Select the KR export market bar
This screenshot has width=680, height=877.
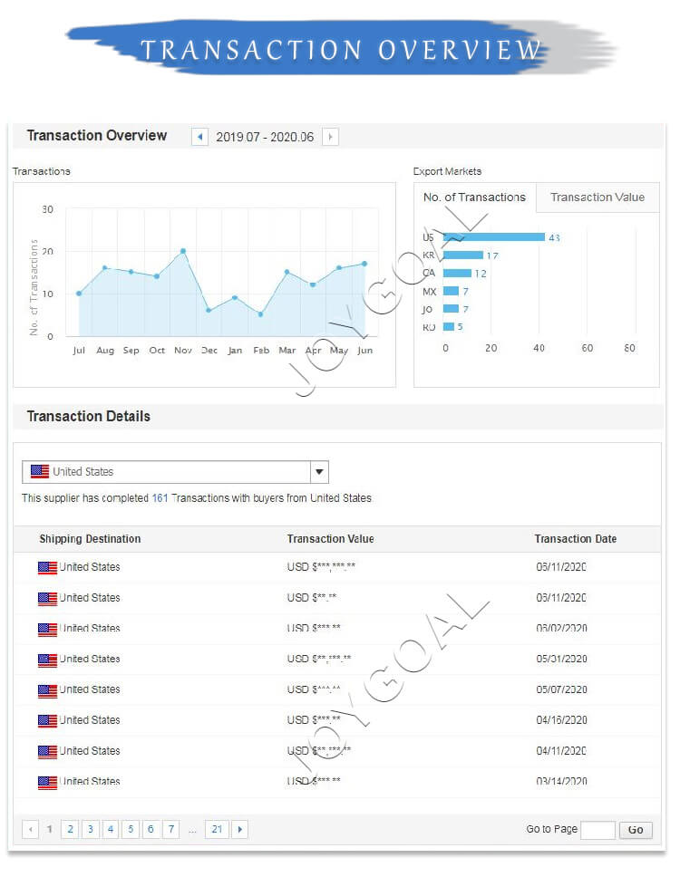pos(462,255)
